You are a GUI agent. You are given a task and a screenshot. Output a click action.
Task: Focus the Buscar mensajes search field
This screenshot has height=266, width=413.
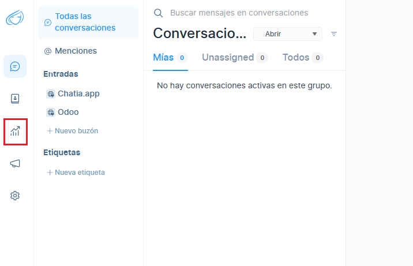[x=239, y=13]
